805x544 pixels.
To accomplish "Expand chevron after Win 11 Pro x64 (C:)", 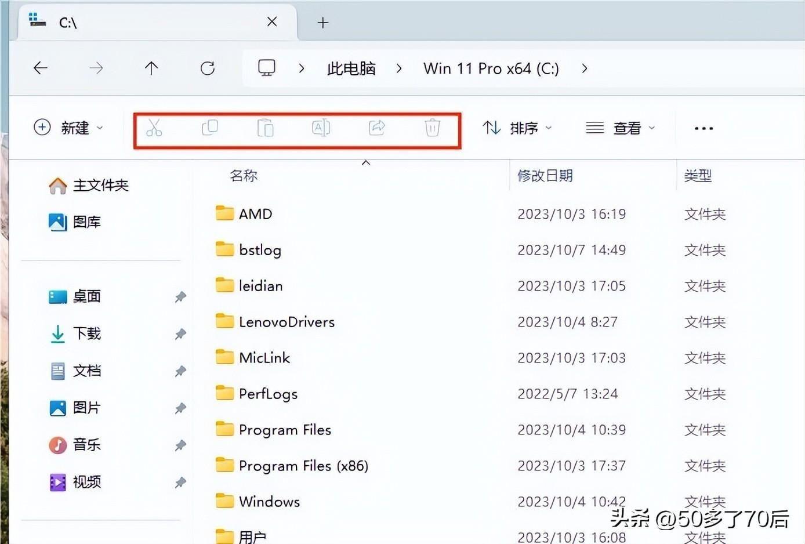I will pyautogui.click(x=585, y=68).
